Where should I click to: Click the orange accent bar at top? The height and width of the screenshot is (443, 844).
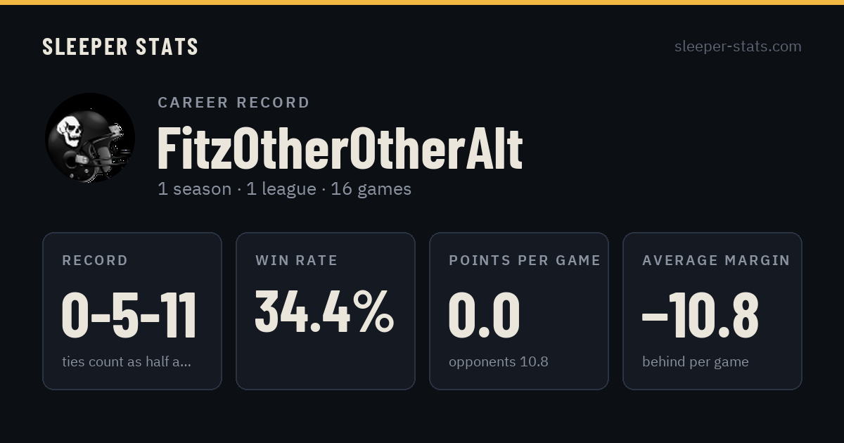click(422, 2)
